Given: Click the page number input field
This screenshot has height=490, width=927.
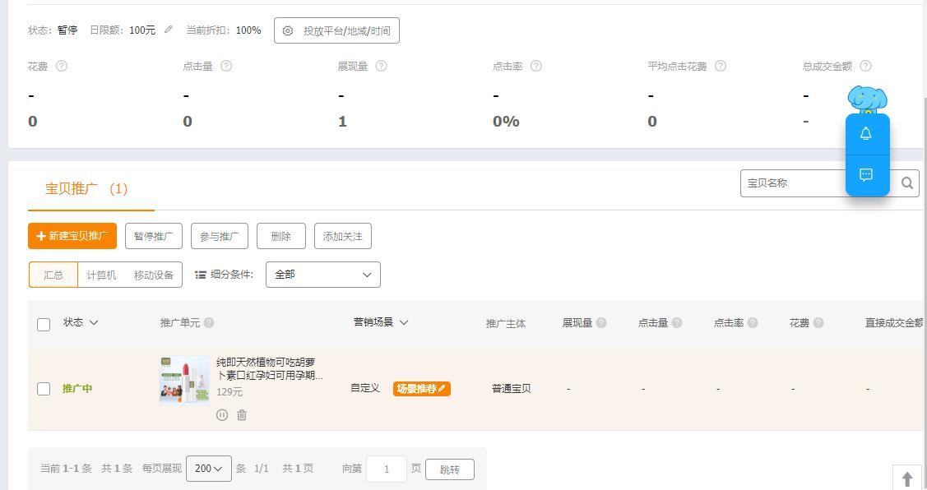Looking at the screenshot, I should pyautogui.click(x=387, y=469).
